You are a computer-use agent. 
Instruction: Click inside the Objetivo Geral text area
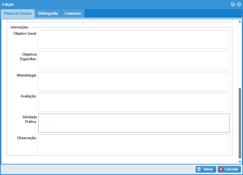(134, 39)
